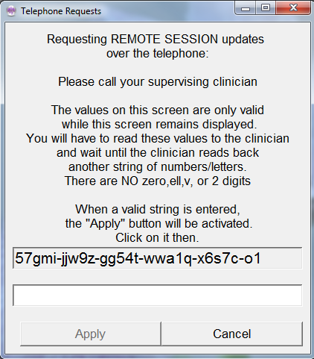Click 'Please call your supervising clinician' text

pos(158,82)
